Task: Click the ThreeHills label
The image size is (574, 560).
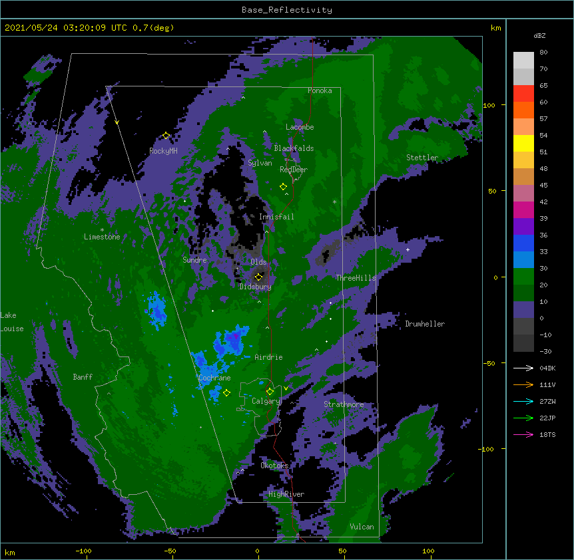Action: pos(356,278)
